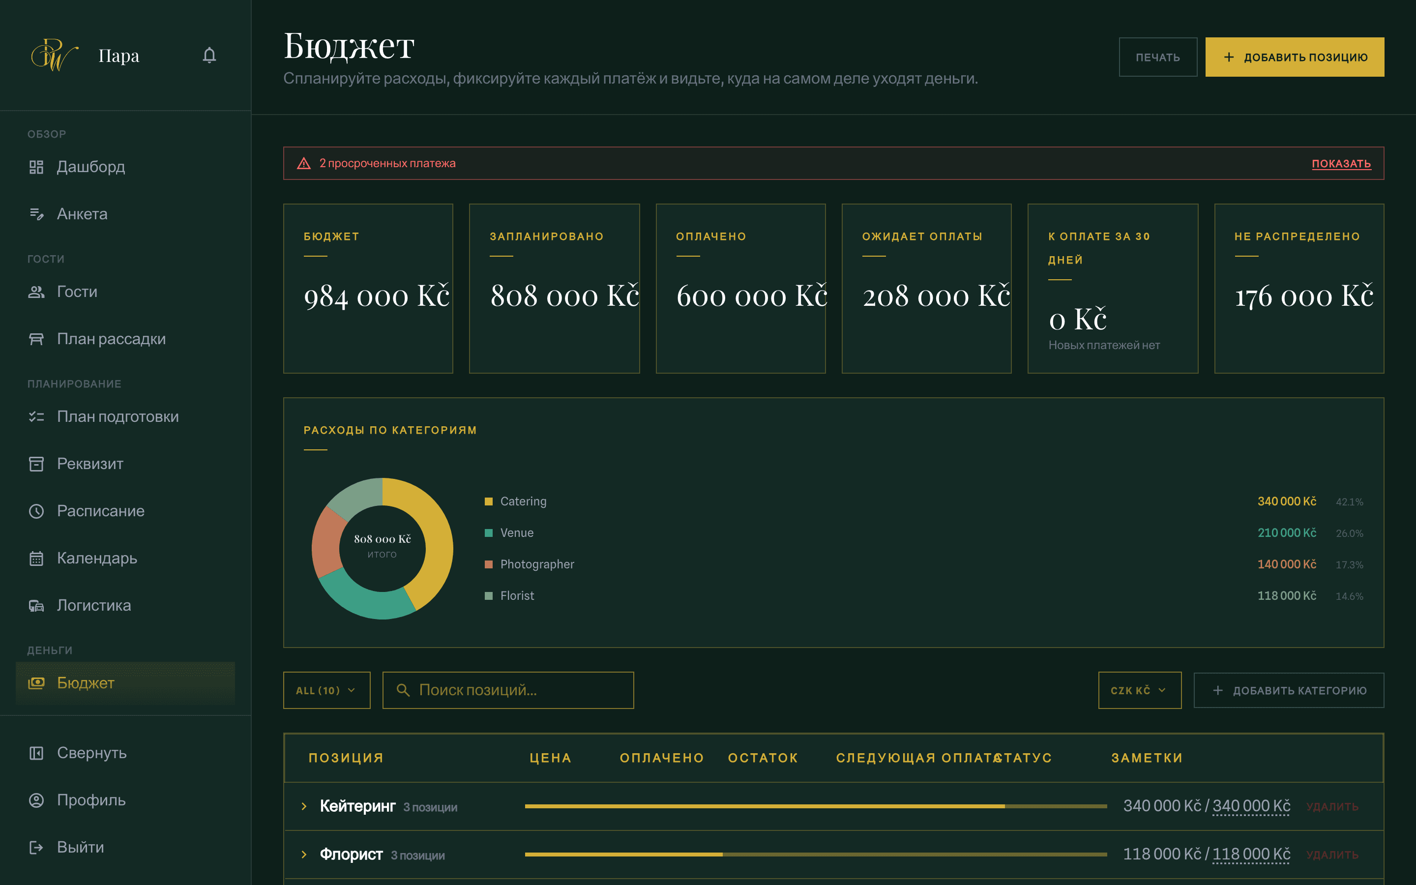
Task: Edit Кейтеринг budget 340 000 Kč underlined value
Action: click(1251, 806)
